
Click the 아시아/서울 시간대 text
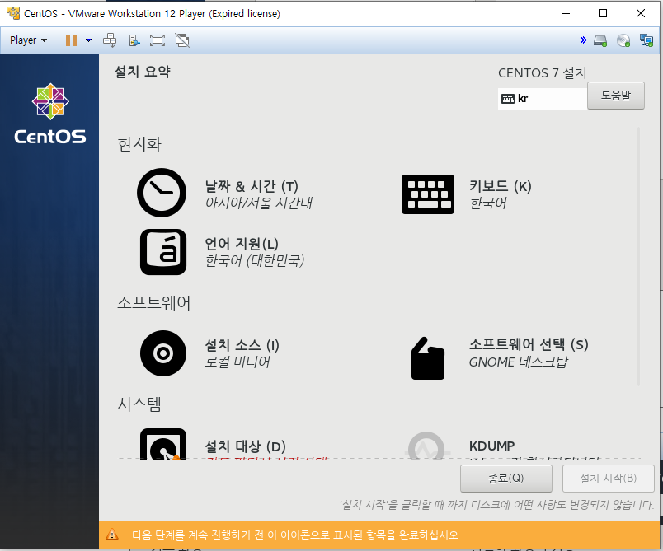pyautogui.click(x=258, y=203)
